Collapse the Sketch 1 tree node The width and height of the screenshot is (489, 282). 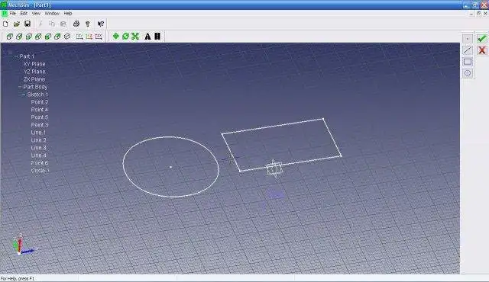24,95
